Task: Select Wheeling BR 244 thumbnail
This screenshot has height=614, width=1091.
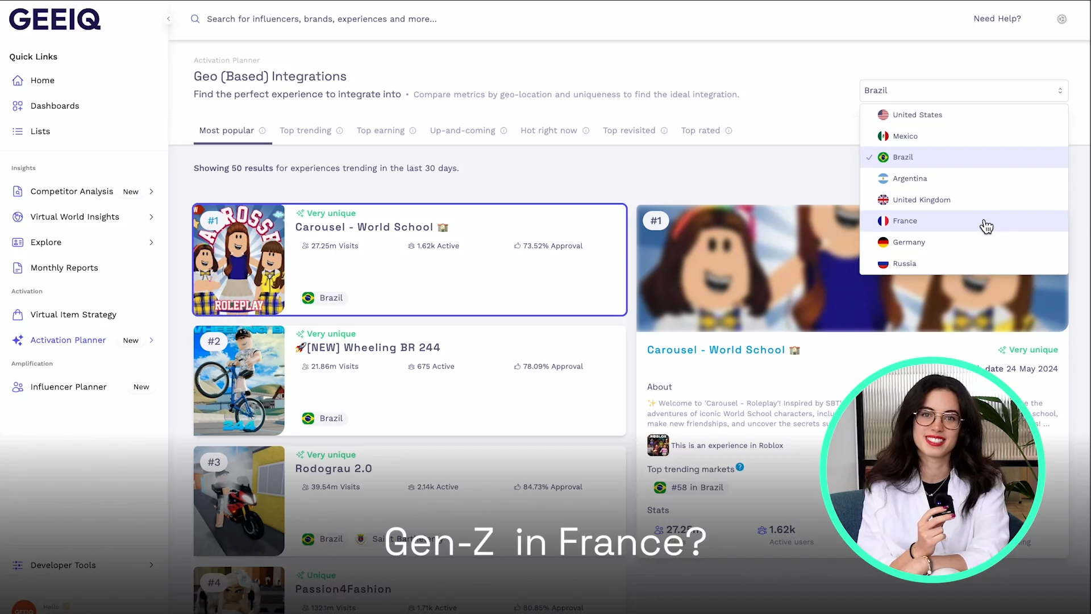Action: (x=239, y=380)
